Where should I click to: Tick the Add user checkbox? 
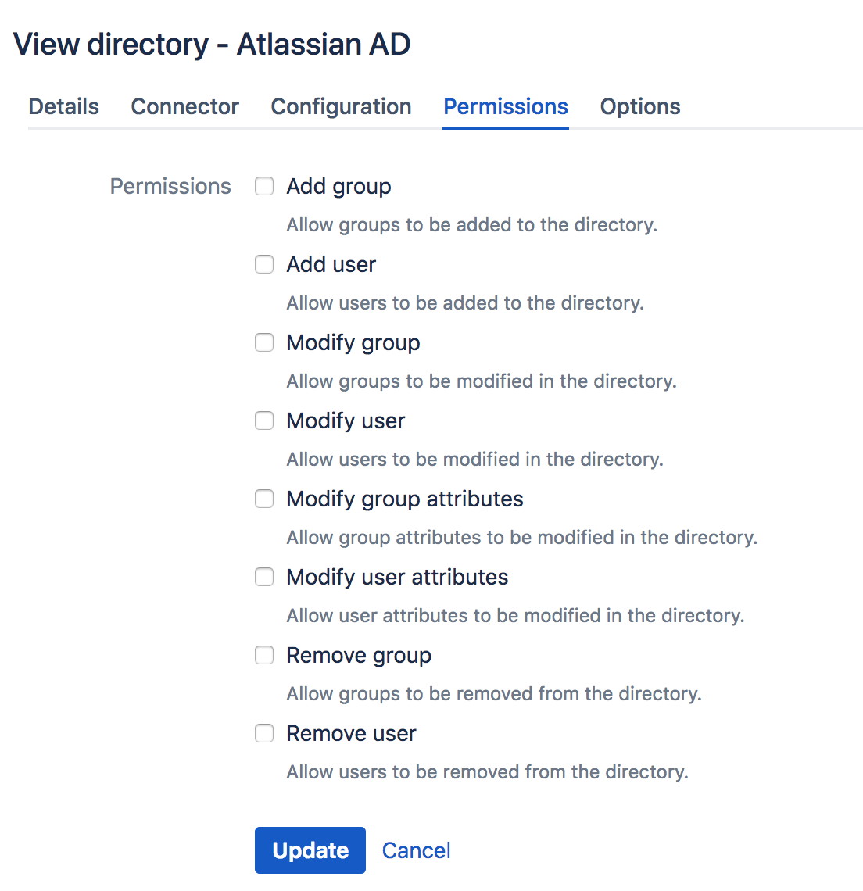point(264,264)
